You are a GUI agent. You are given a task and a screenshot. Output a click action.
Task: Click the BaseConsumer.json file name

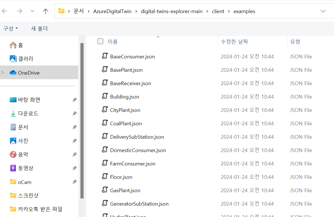click(x=133, y=57)
